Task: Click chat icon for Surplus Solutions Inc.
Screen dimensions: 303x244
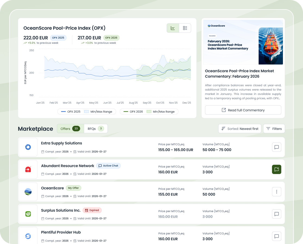Action: 276,214
